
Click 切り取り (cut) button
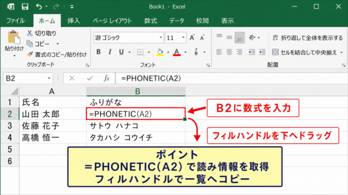(x=41, y=34)
